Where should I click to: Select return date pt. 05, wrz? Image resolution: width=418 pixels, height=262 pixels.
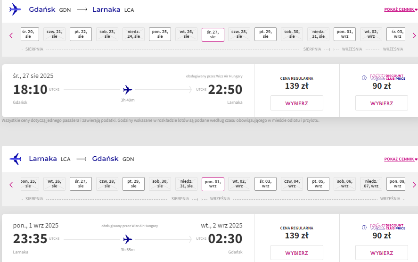click(318, 184)
